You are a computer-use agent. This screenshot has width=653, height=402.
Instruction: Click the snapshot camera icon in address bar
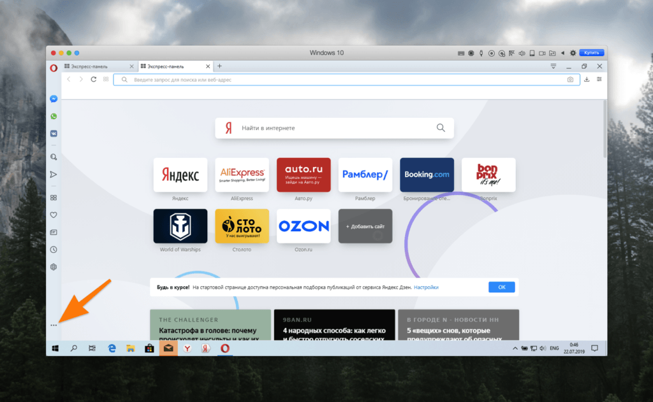tap(570, 80)
